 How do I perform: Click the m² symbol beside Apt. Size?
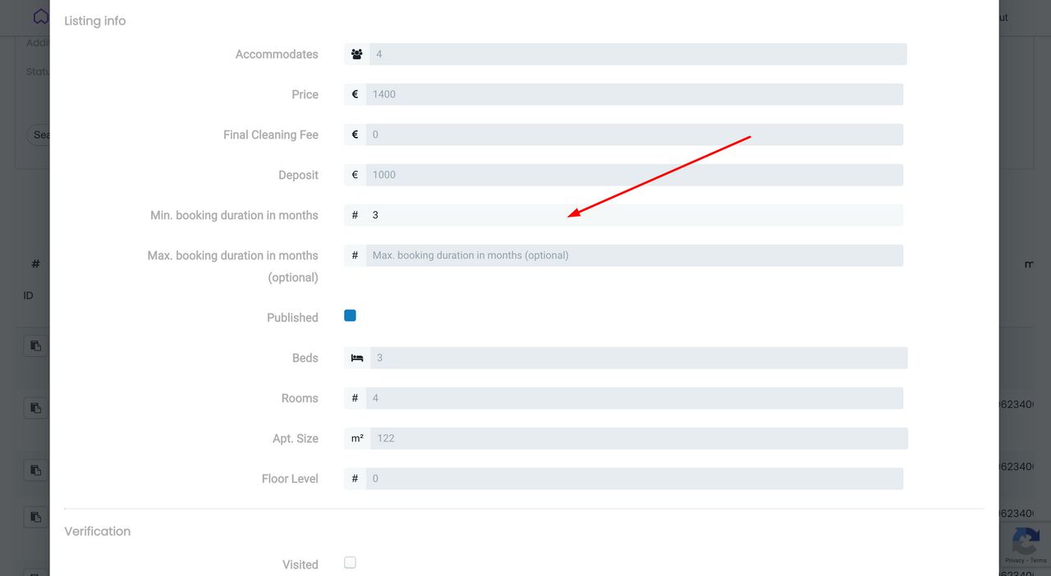point(357,438)
